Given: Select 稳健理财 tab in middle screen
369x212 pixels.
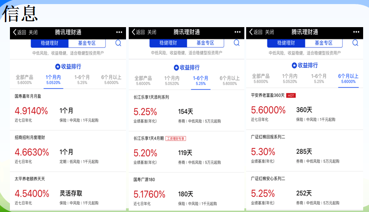Looking at the screenshot, I should [x=168, y=43].
